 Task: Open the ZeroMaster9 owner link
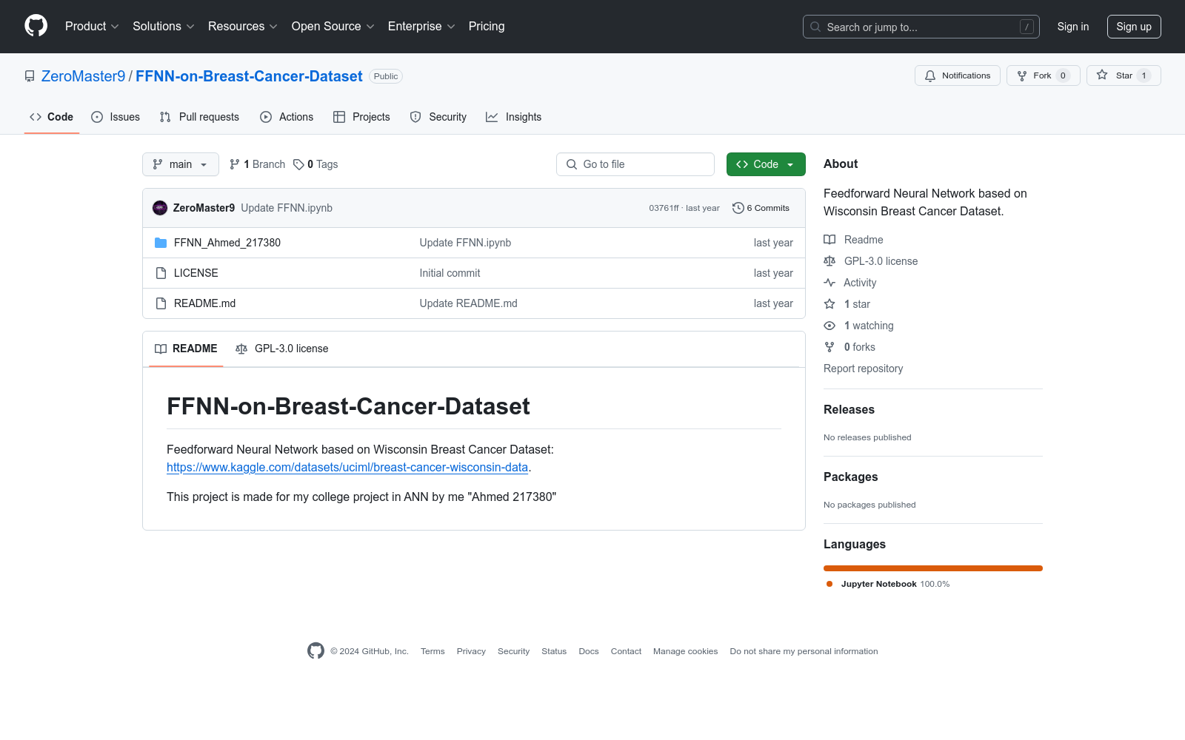coord(84,76)
